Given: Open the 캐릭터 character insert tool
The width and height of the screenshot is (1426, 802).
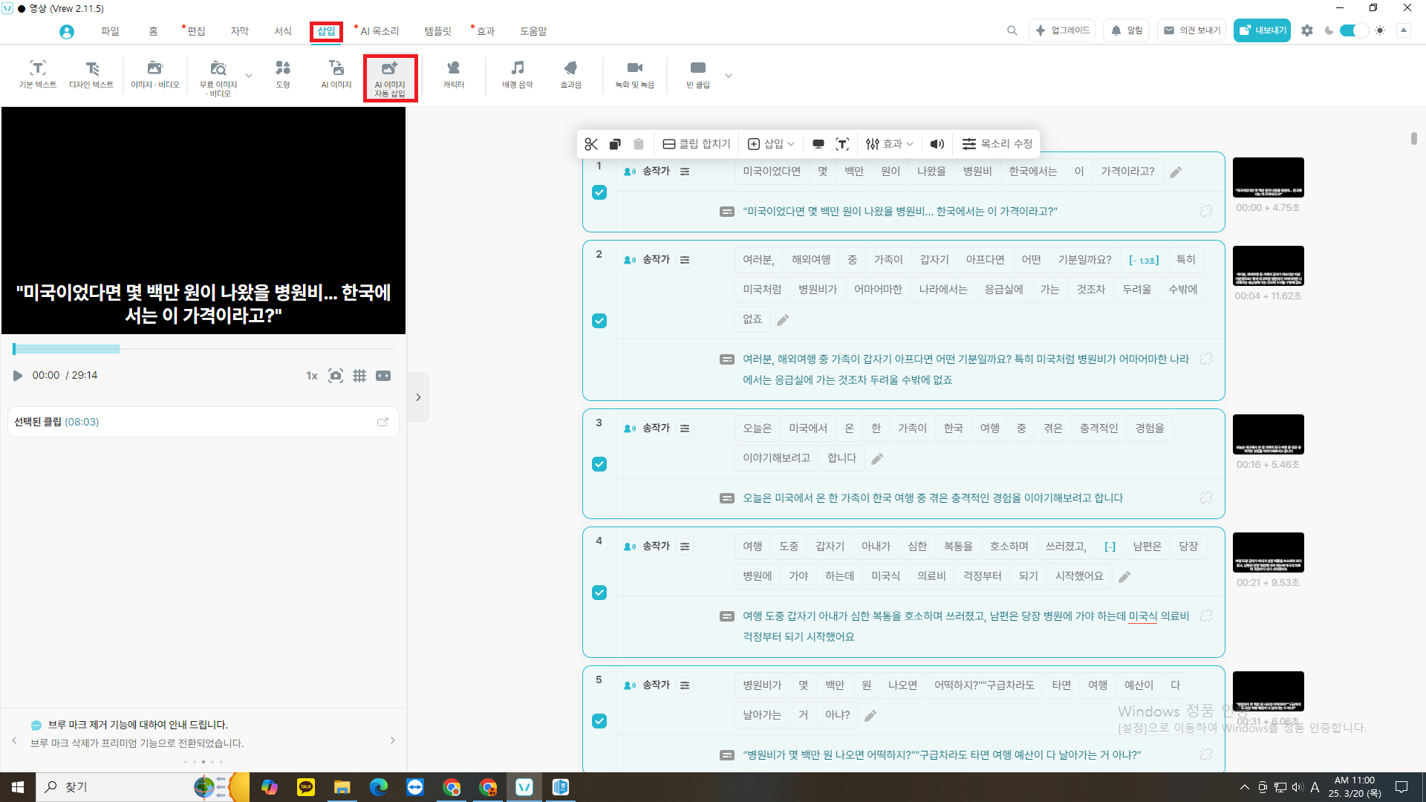Looking at the screenshot, I should tap(453, 74).
